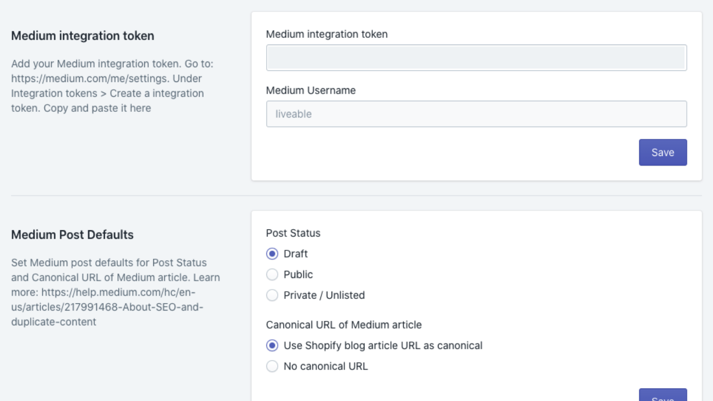The width and height of the screenshot is (713, 401).
Task: Click the Medium Username label
Action: [311, 90]
